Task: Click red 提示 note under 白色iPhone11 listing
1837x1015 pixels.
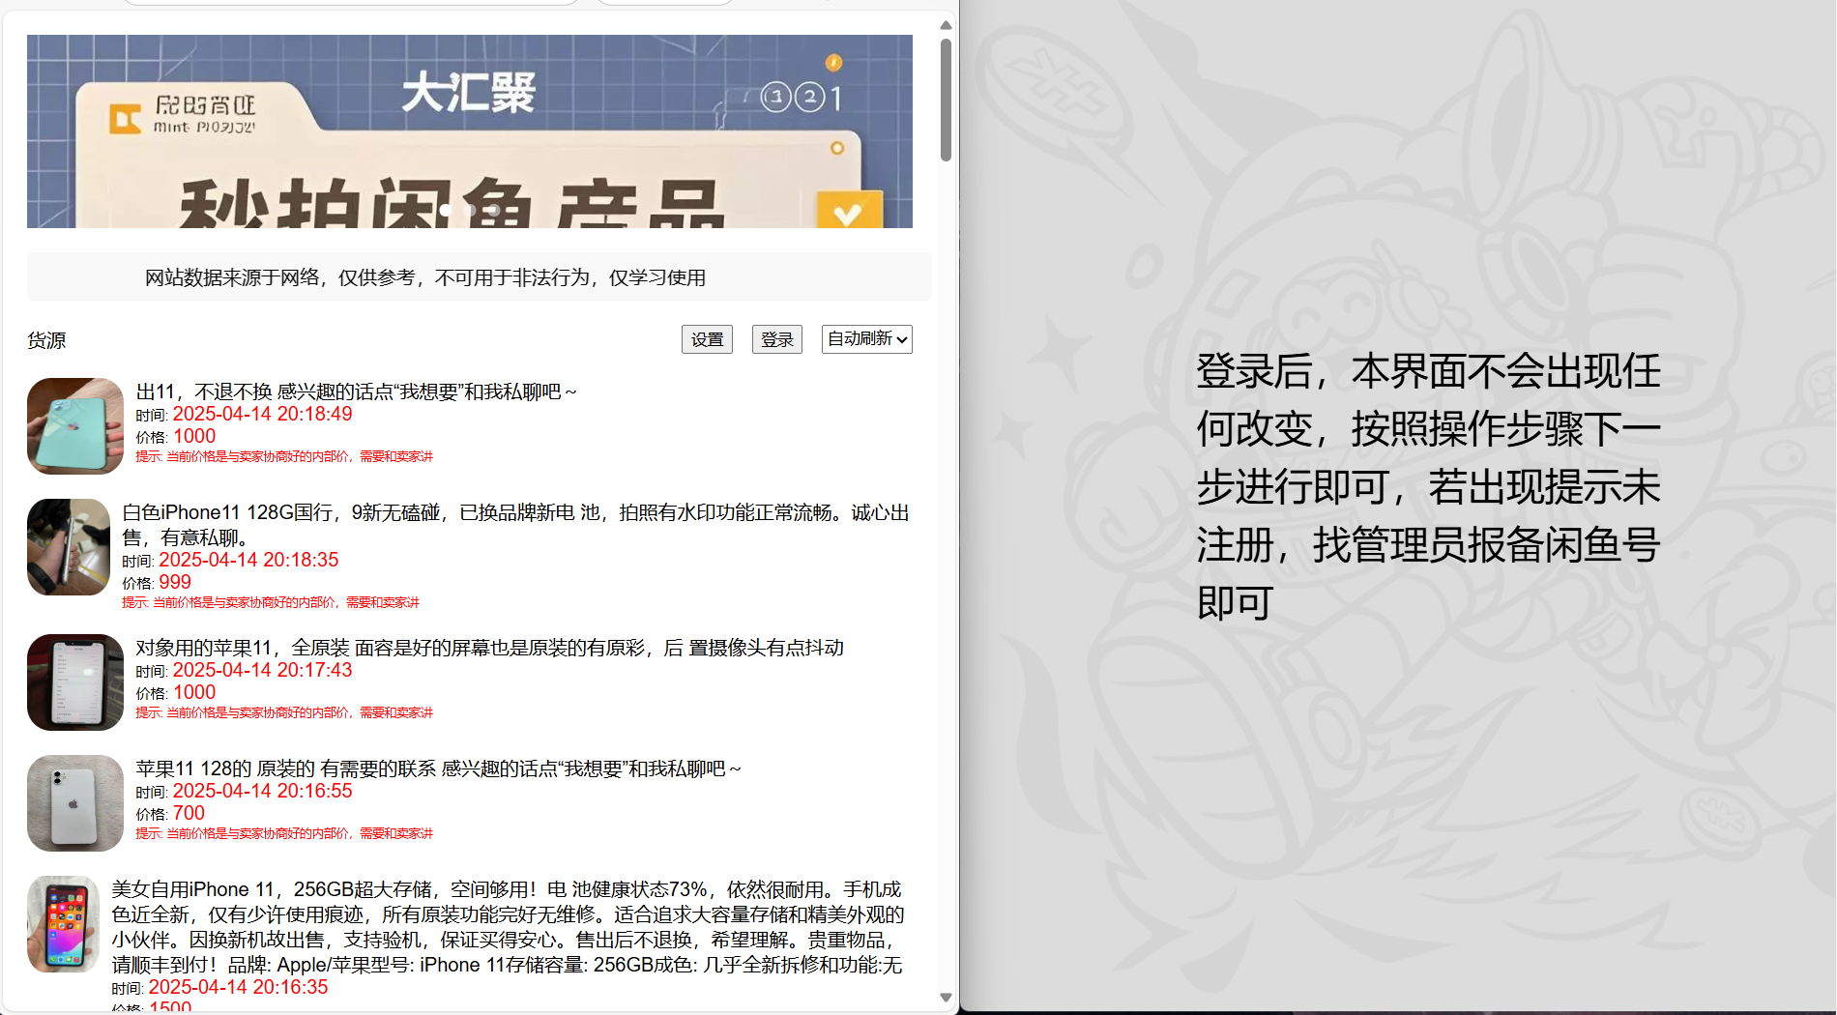Action: pyautogui.click(x=271, y=602)
